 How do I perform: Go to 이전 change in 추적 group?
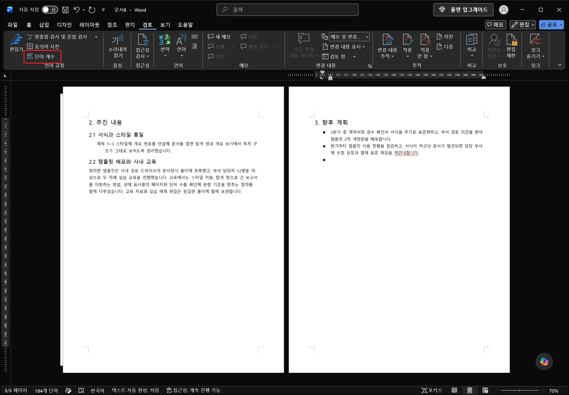coord(445,37)
